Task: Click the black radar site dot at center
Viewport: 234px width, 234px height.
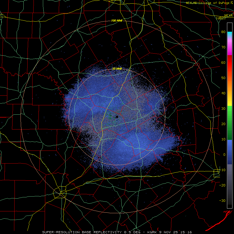Action: coord(117,117)
